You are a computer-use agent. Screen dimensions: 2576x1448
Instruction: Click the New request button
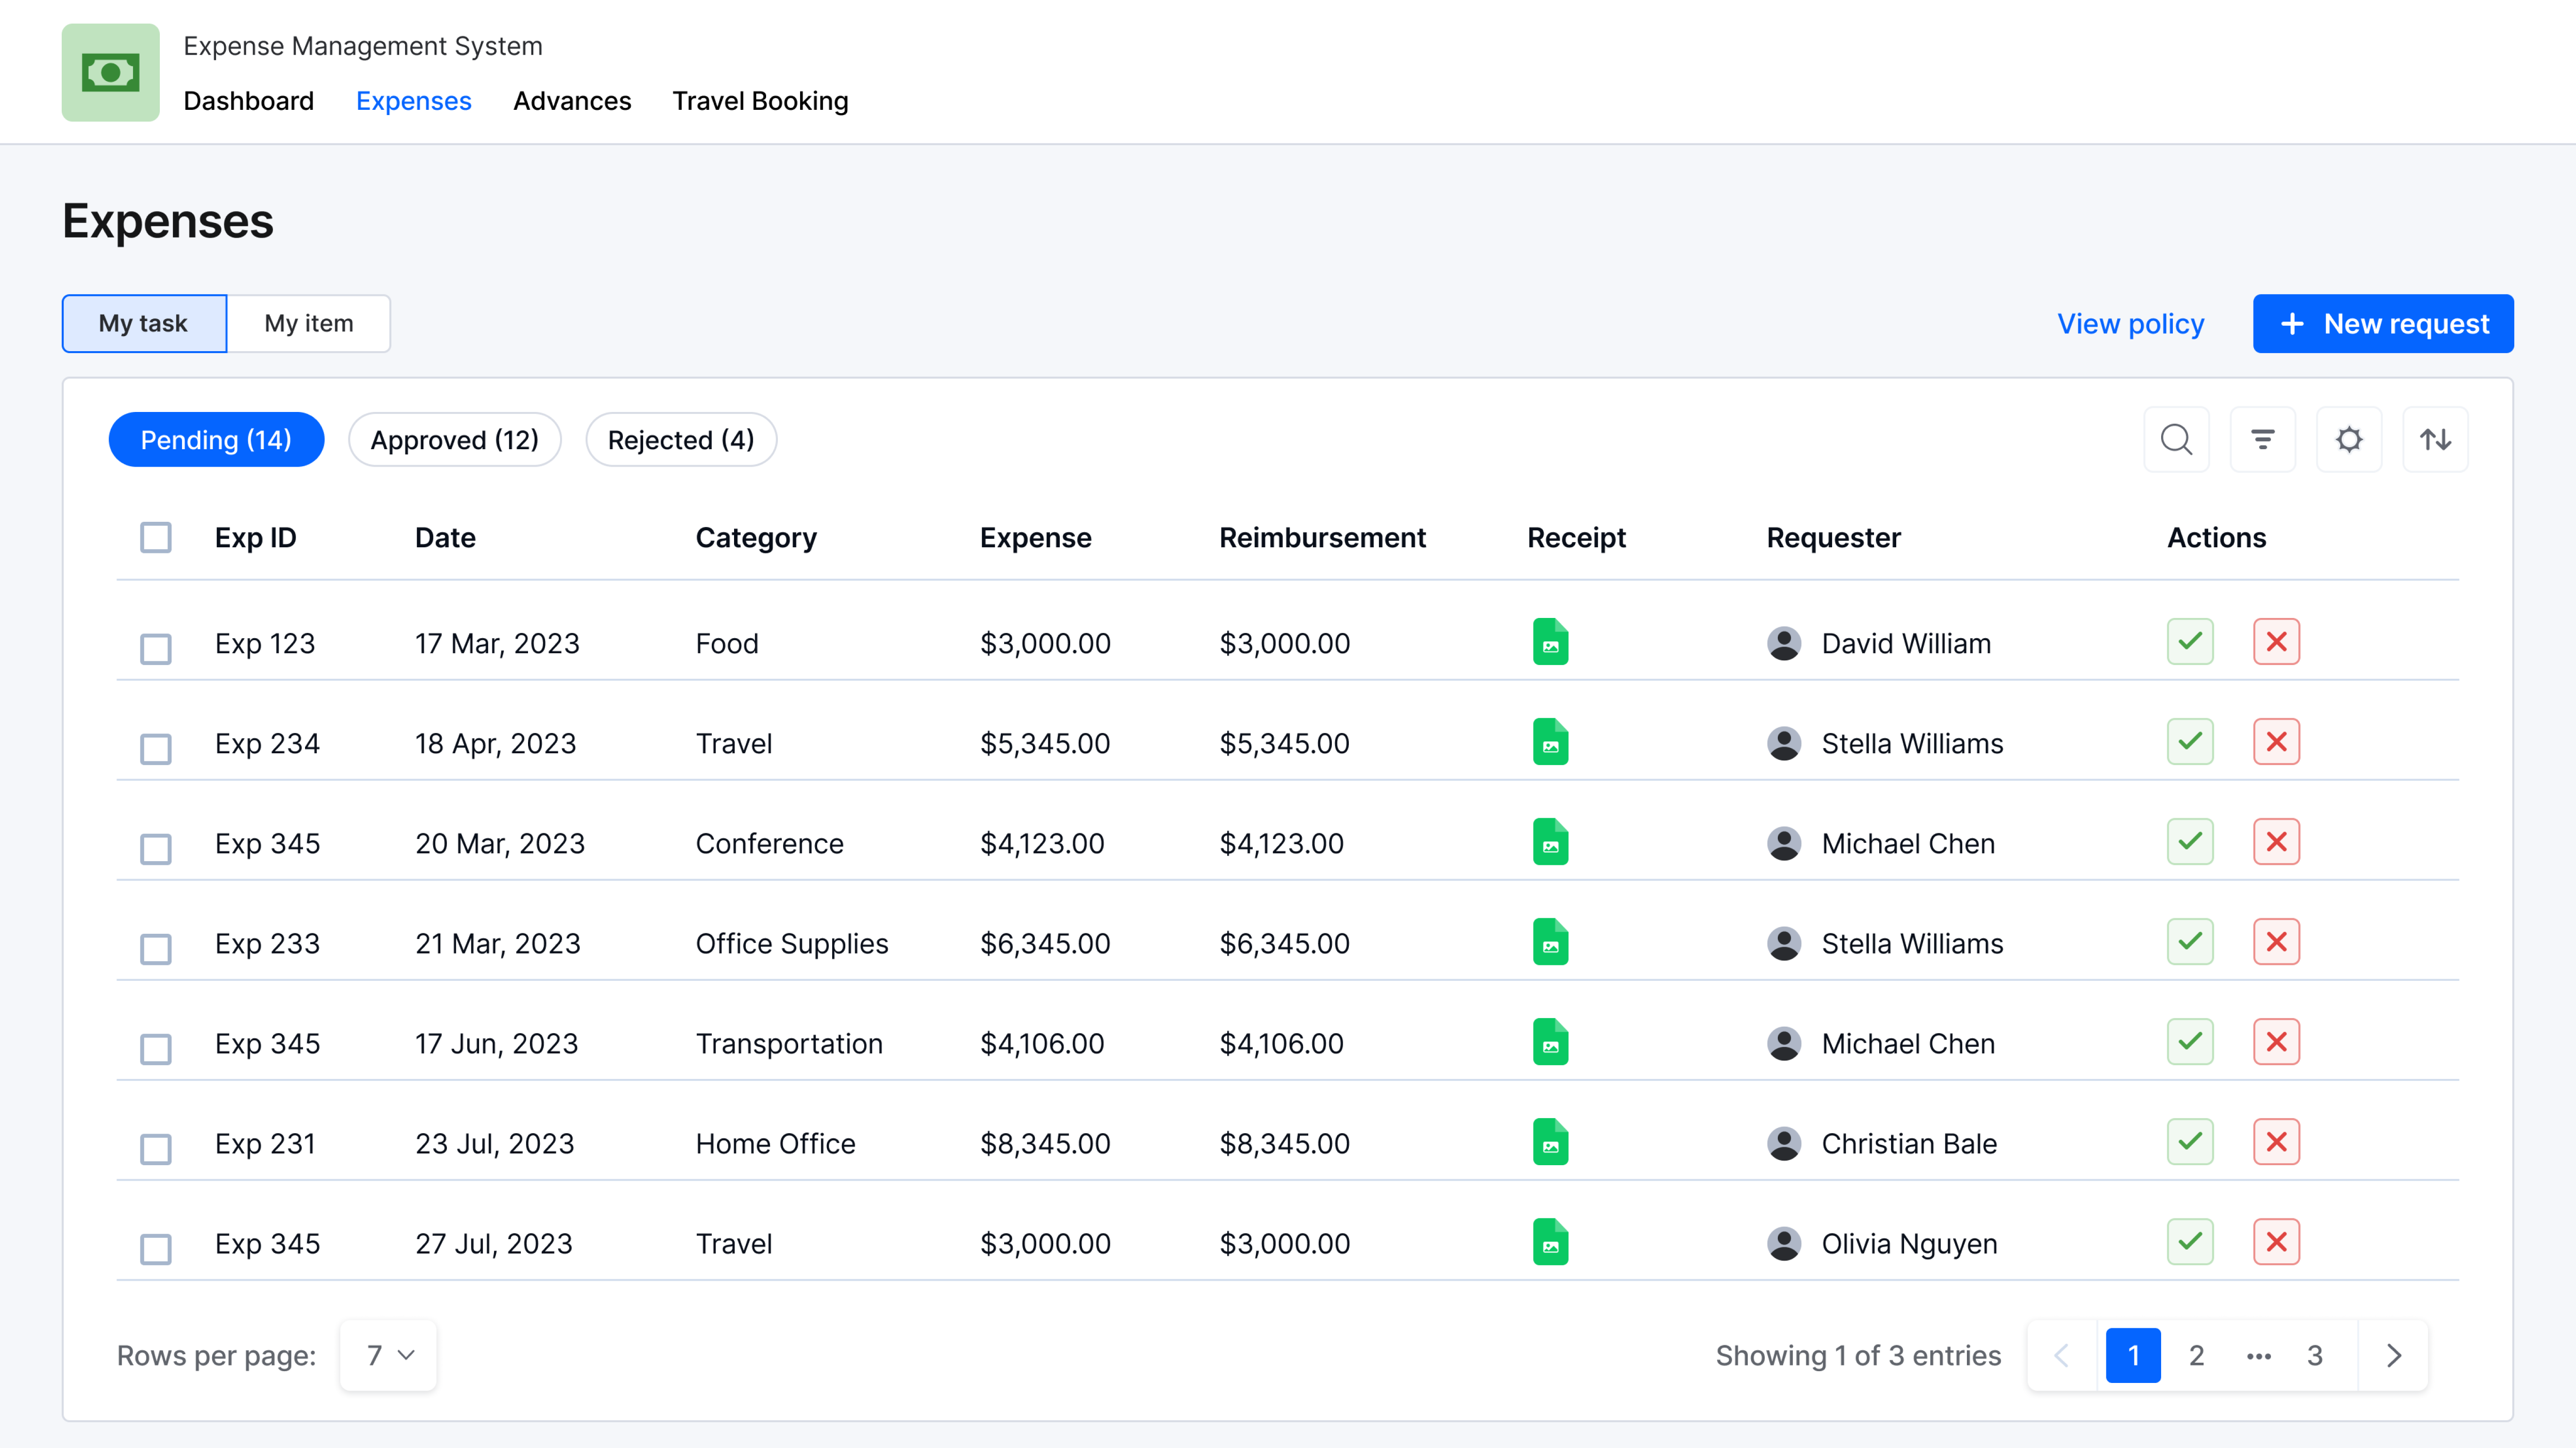(x=2383, y=323)
